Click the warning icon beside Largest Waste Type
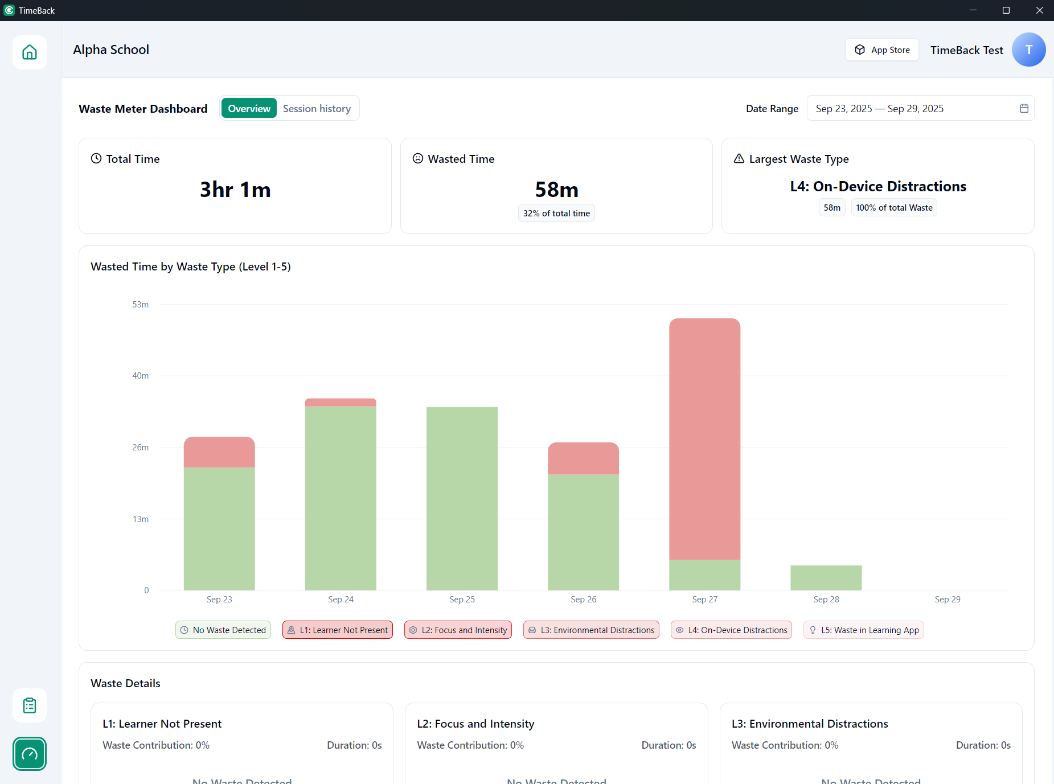This screenshot has width=1054, height=784. pos(739,159)
